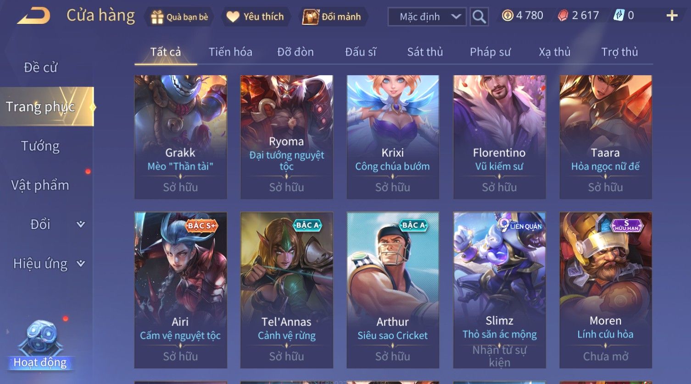Screen dimensions: 691x384
Task: Open Yêu thích heart favorites
Action: pyautogui.click(x=233, y=17)
